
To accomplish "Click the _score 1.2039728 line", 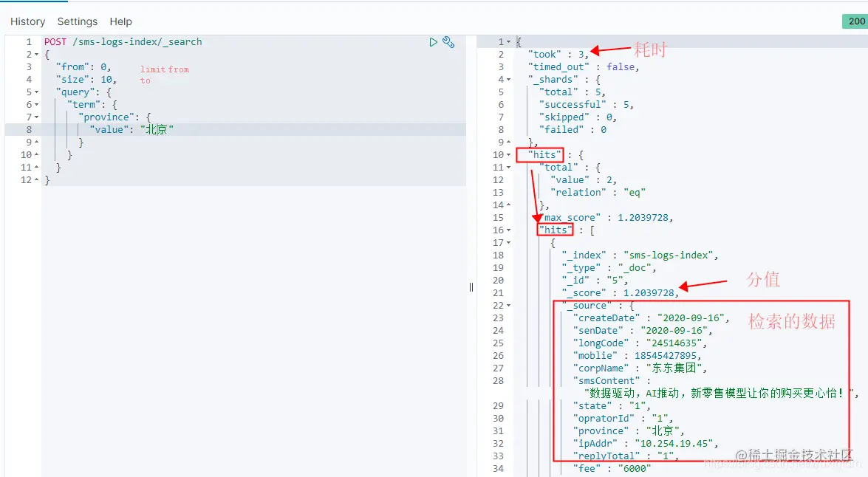I will [x=620, y=293].
